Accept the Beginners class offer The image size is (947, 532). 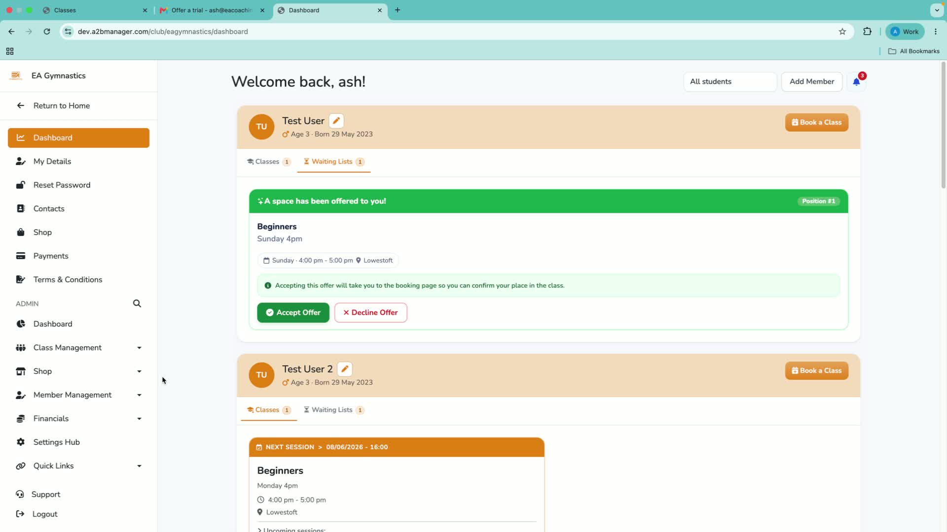293,312
